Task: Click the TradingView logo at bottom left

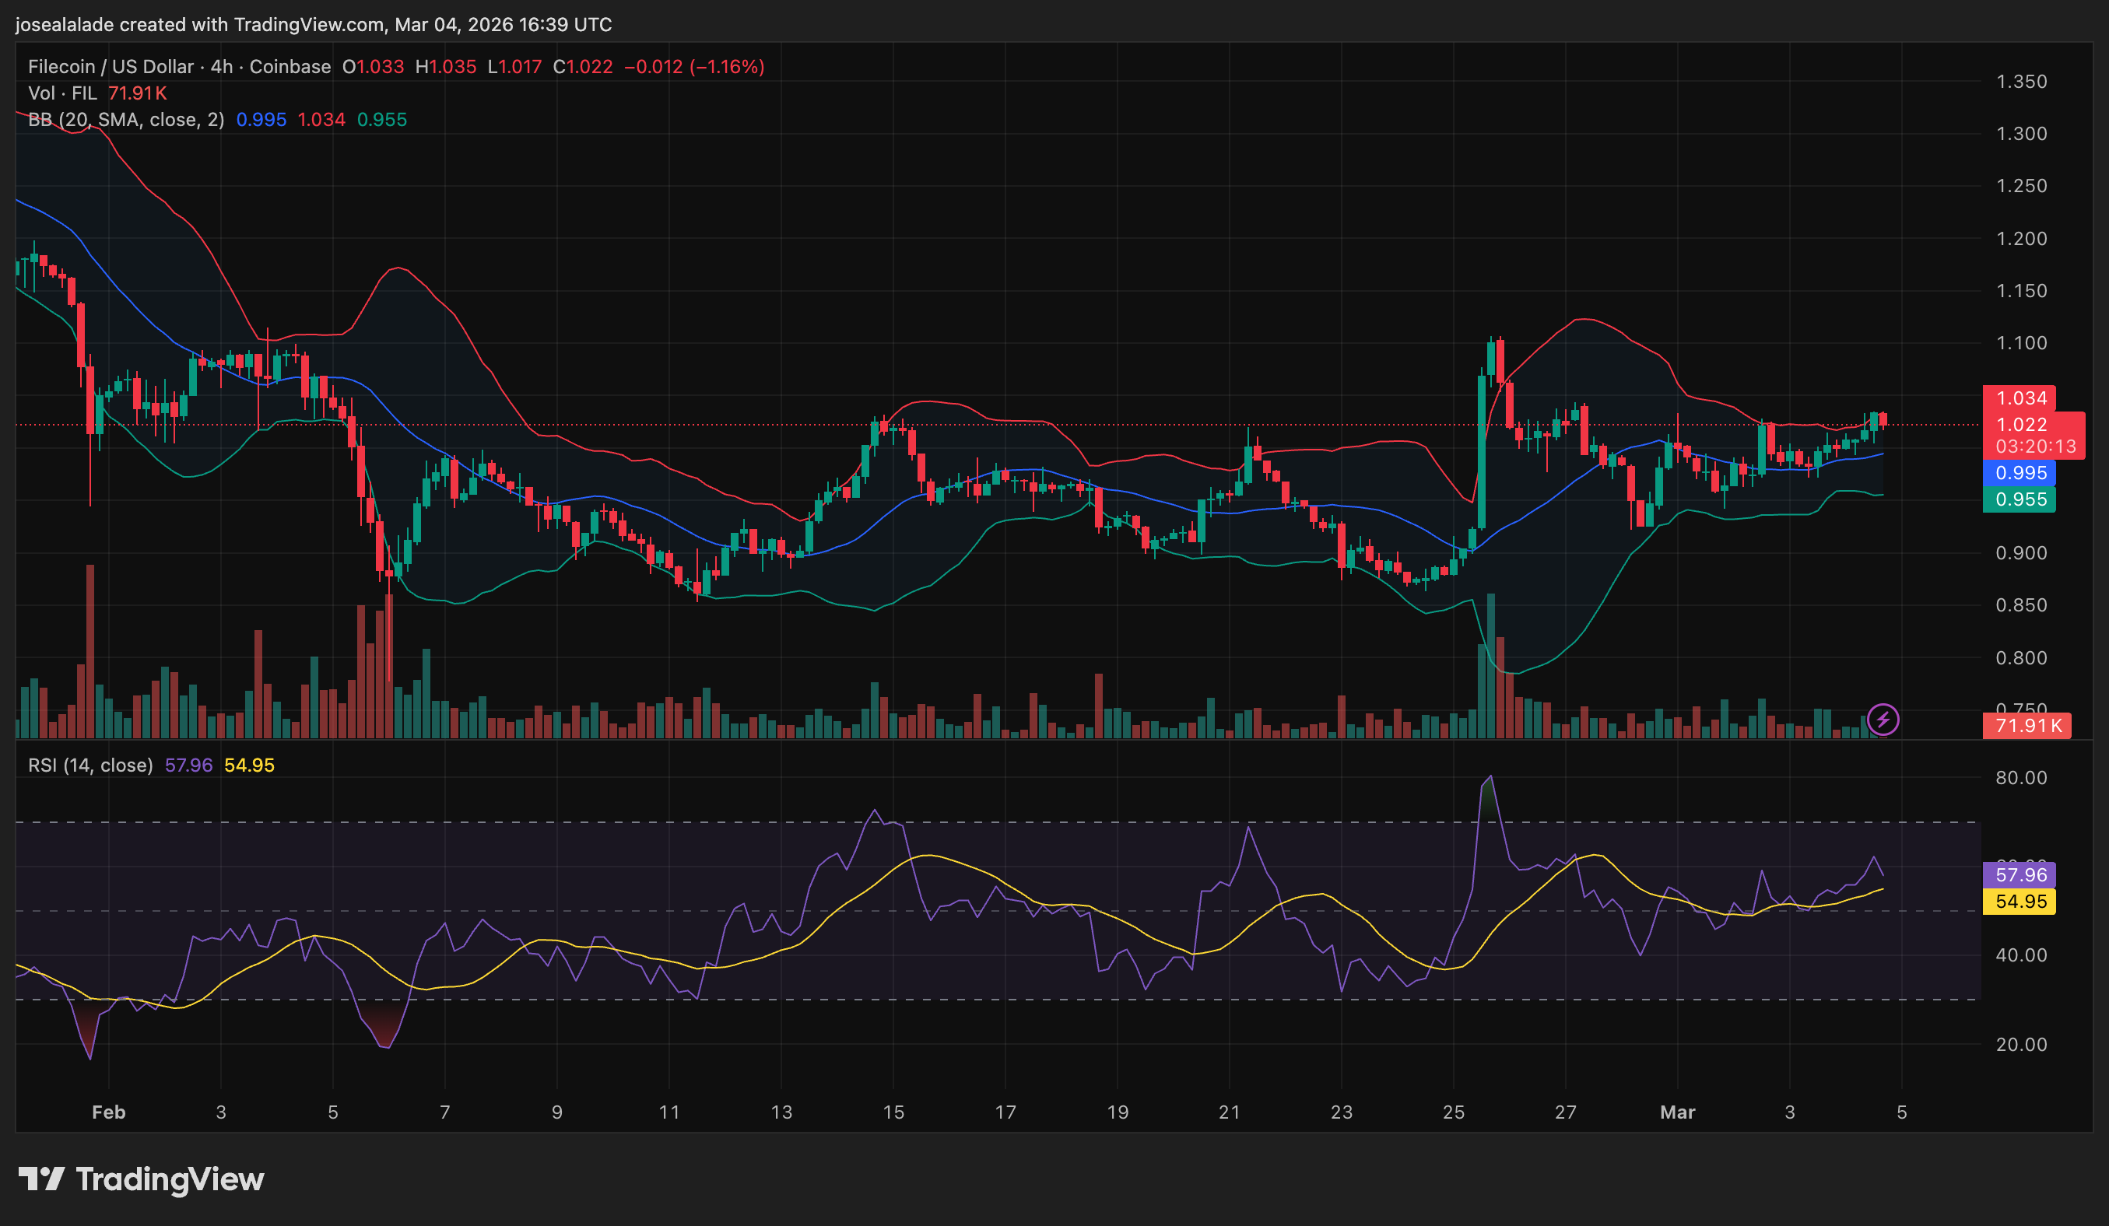Action: (141, 1179)
